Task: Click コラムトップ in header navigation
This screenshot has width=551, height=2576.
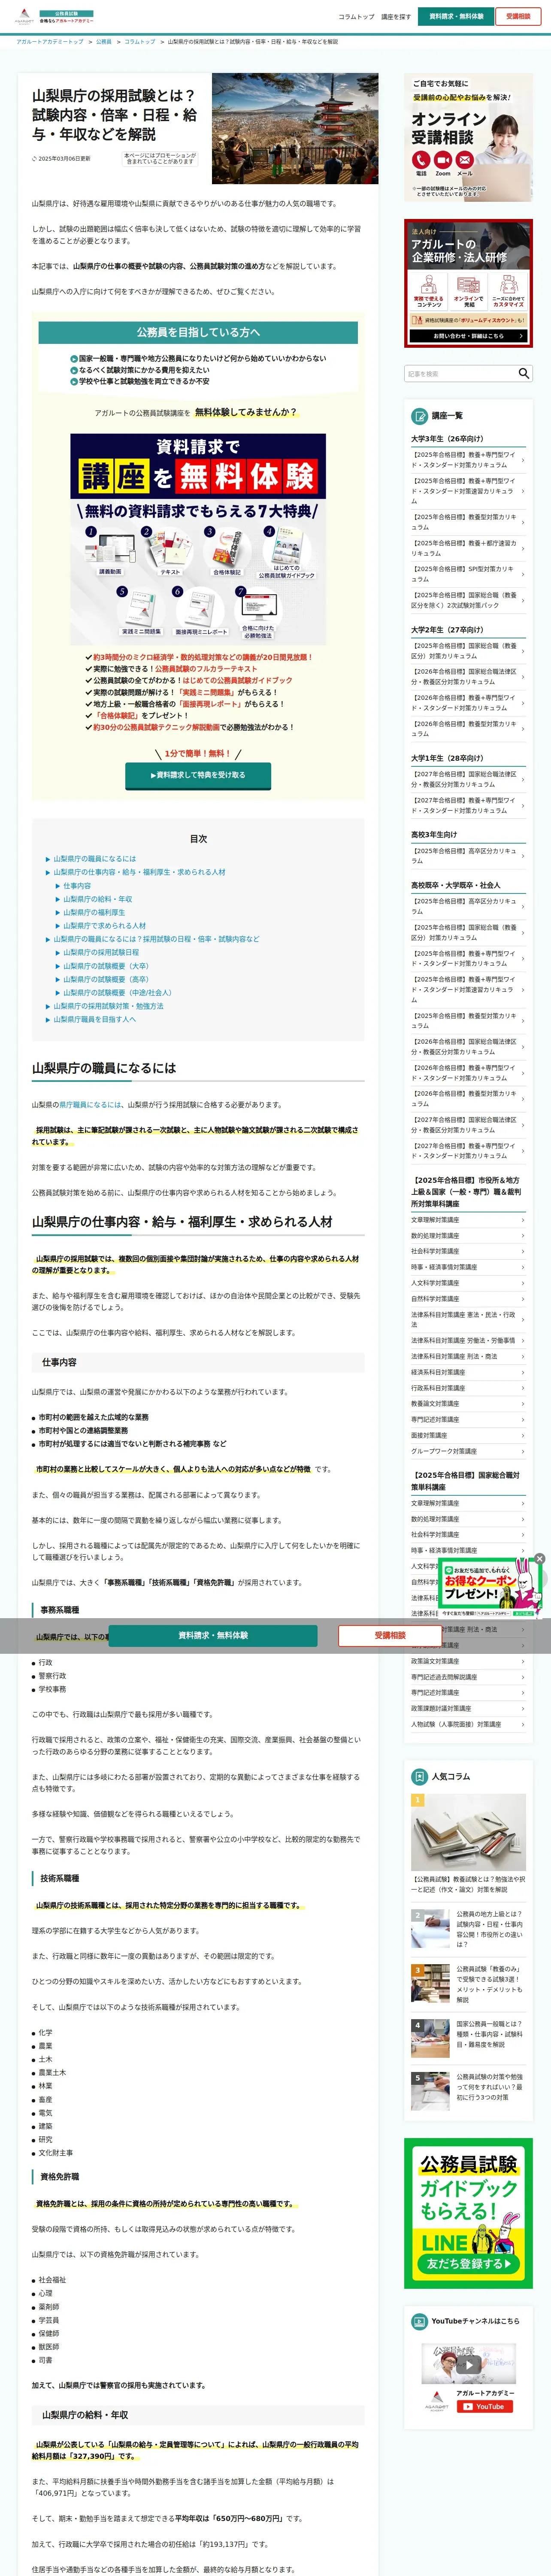Action: click(x=356, y=17)
